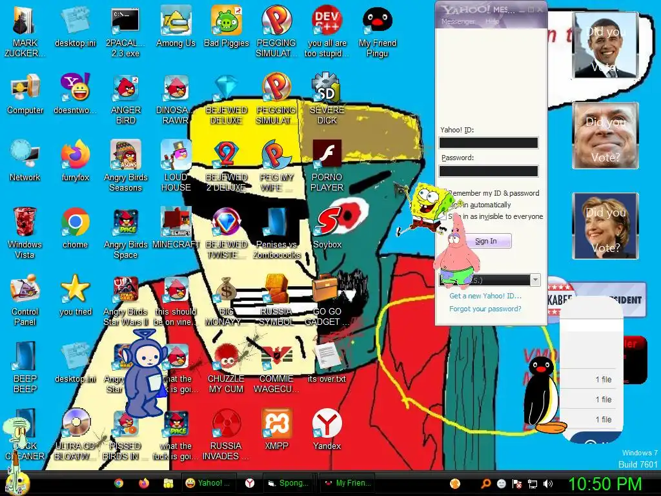661x496 pixels.
Task: Focus the Yahoo! ID input field
Action: point(489,143)
